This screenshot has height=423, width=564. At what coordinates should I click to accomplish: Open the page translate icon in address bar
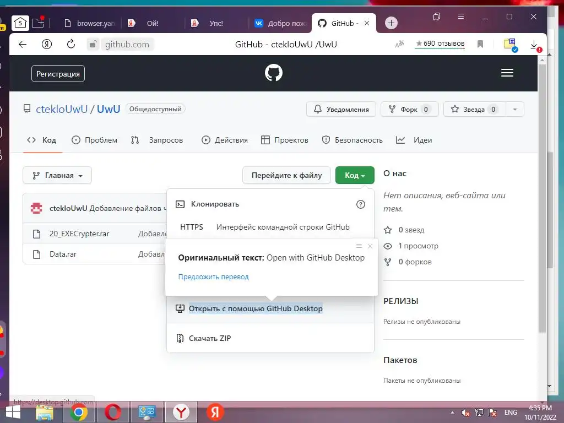click(x=399, y=44)
